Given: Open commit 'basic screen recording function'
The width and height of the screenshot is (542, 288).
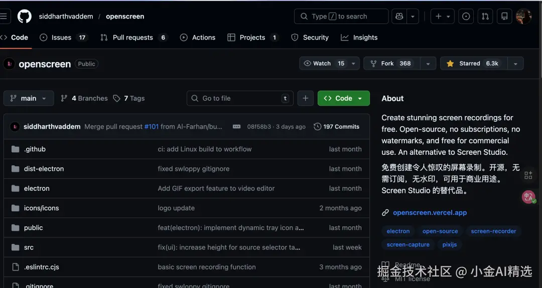Looking at the screenshot, I should tap(207, 267).
